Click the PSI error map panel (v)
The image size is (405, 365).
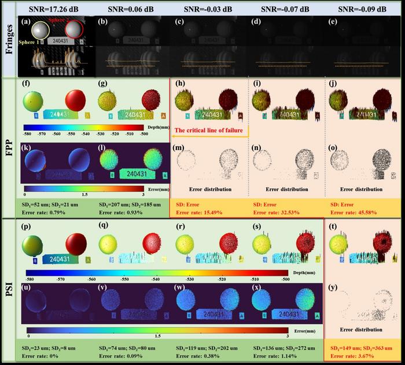pyautogui.click(x=134, y=303)
